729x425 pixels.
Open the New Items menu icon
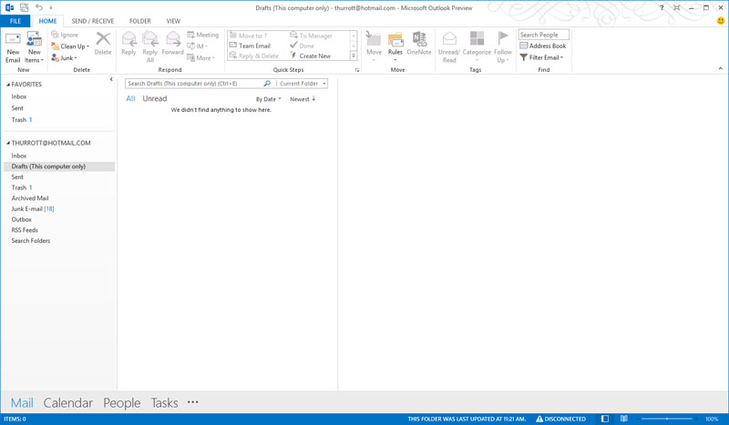[34, 39]
